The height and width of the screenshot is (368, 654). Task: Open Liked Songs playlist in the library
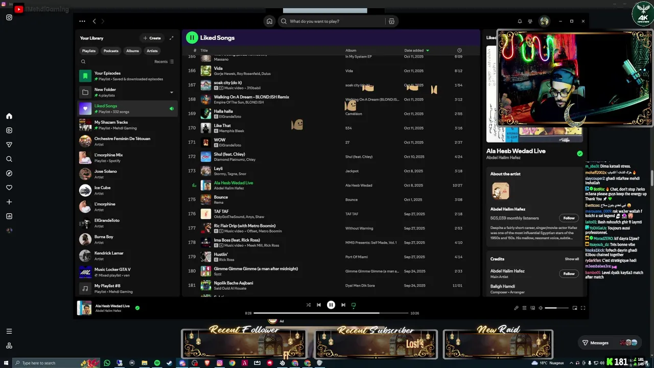[127, 108]
